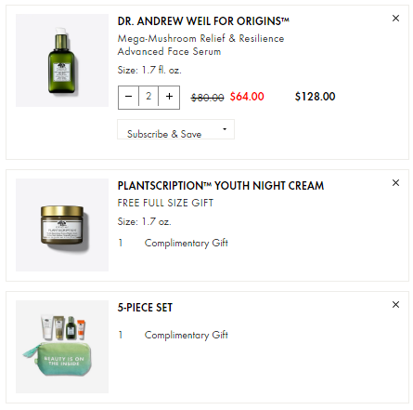The image size is (413, 410).
Task: Click the $128.00 line total
Action: 315,97
